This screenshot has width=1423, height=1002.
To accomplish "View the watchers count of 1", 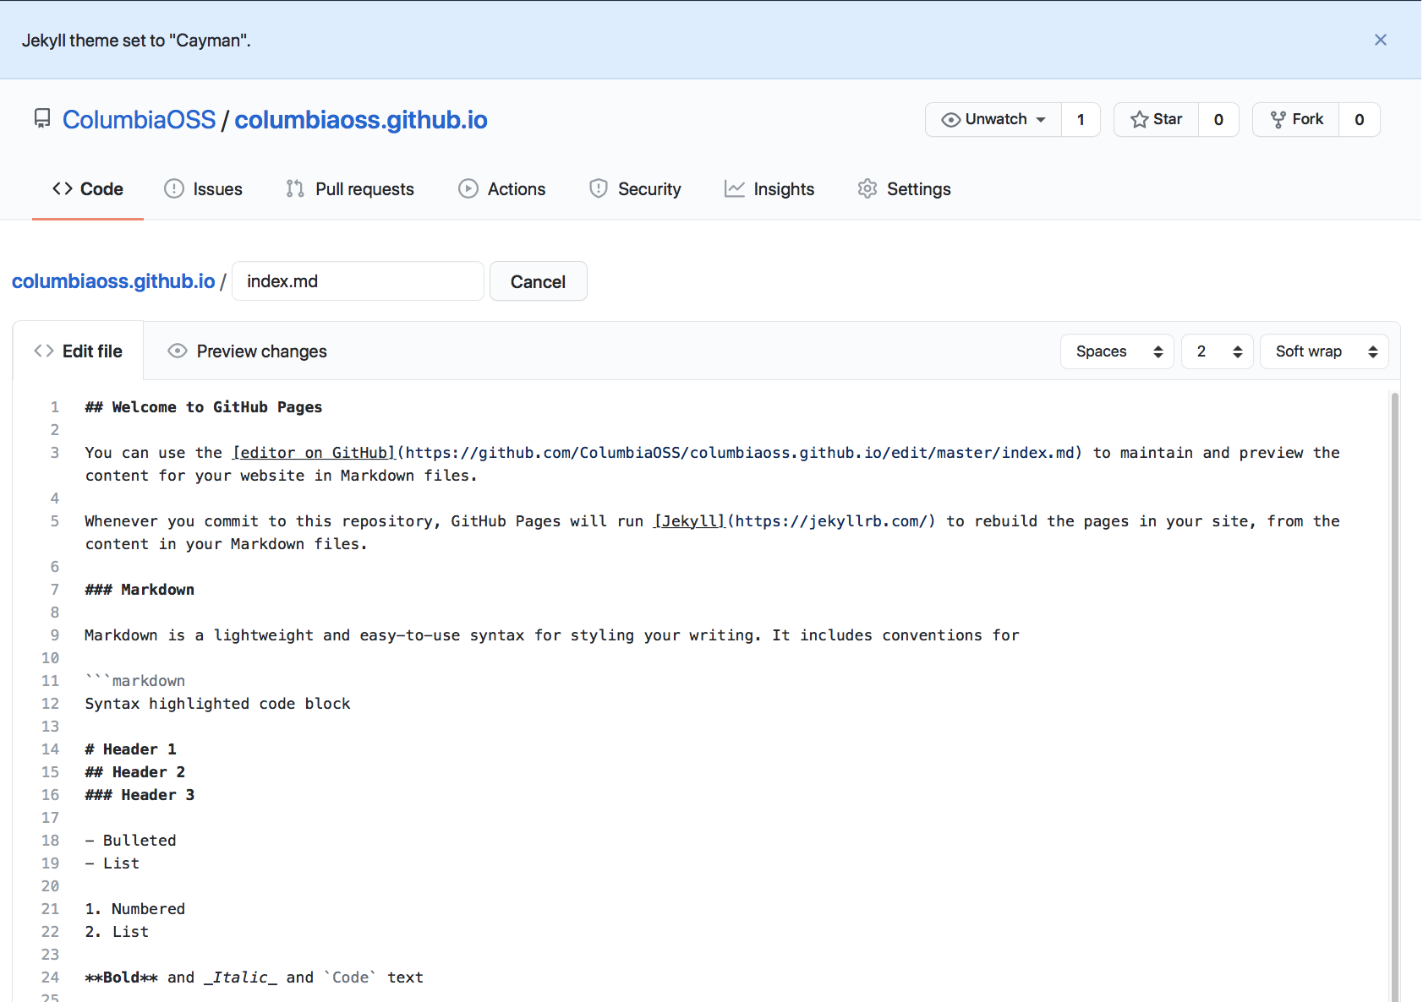I will [x=1081, y=120].
